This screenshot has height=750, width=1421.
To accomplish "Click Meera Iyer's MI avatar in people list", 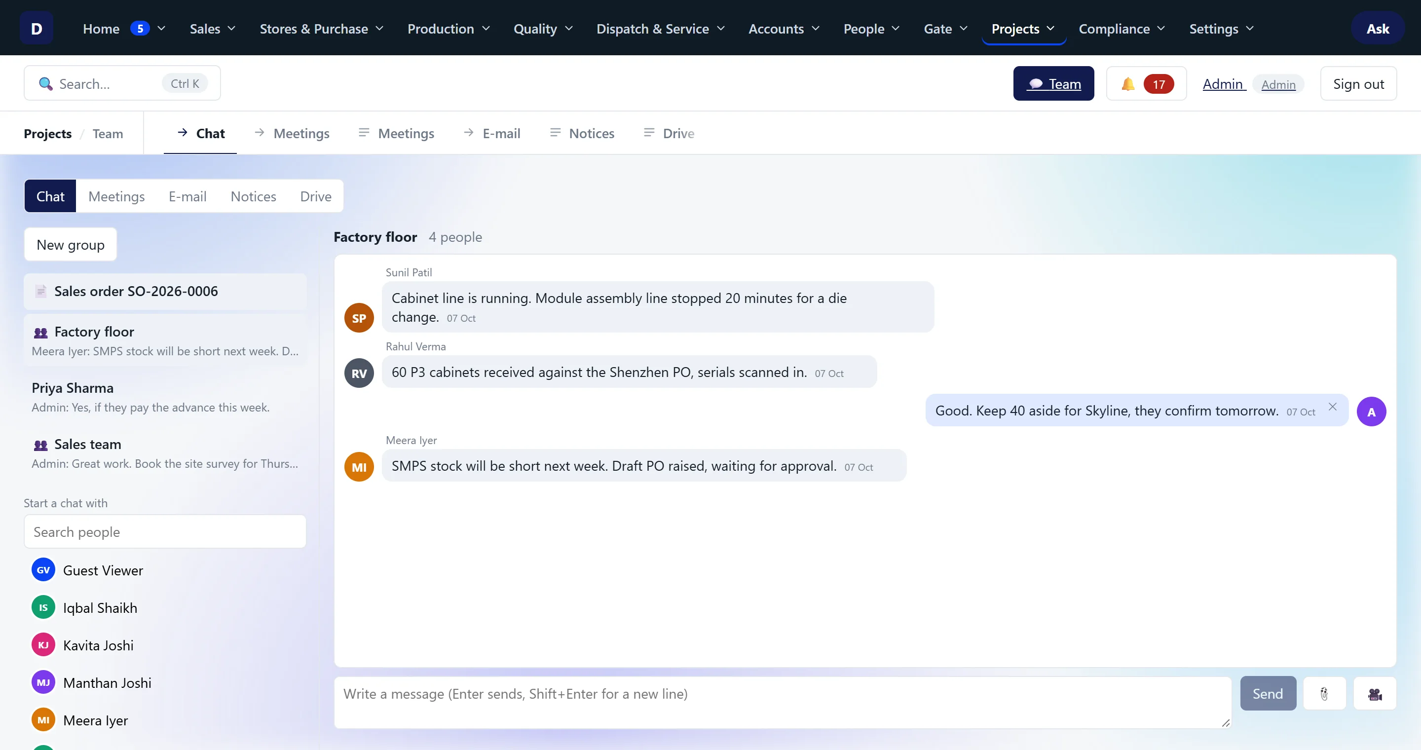I will click(x=43, y=720).
